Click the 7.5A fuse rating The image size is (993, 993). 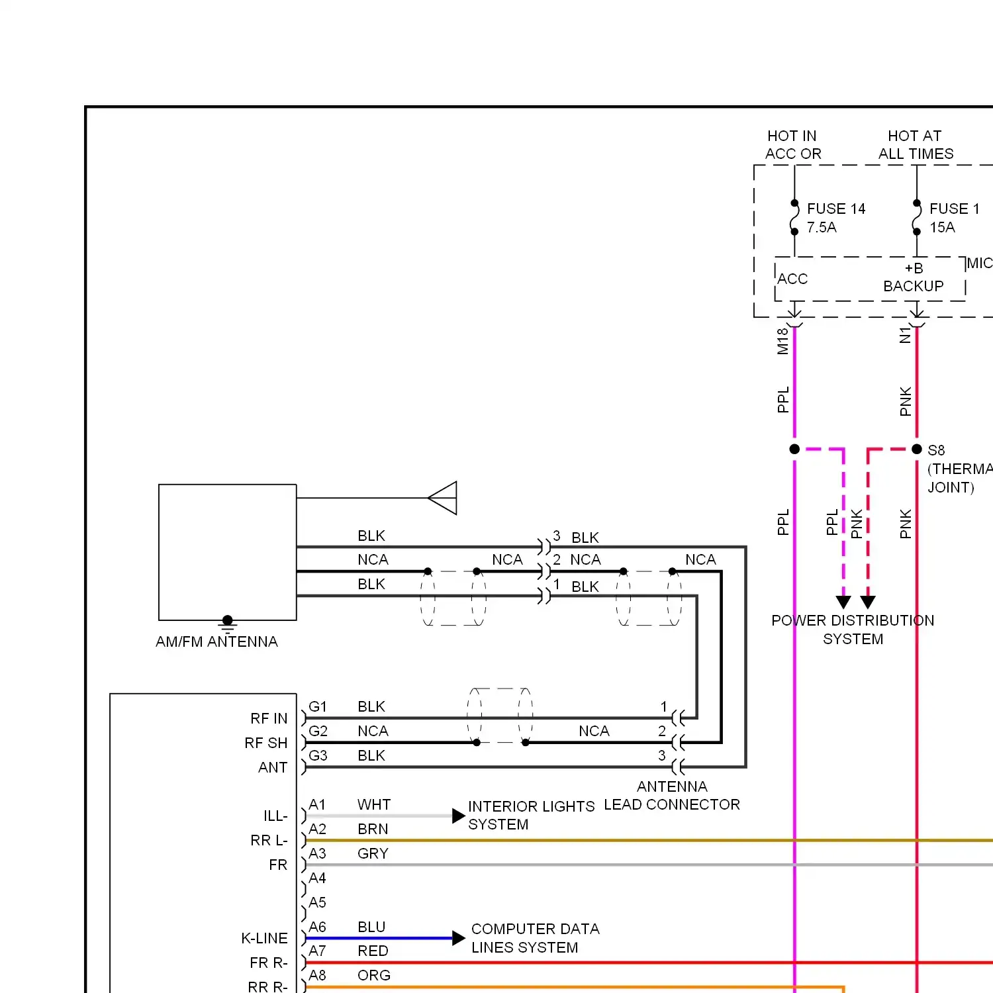822,227
